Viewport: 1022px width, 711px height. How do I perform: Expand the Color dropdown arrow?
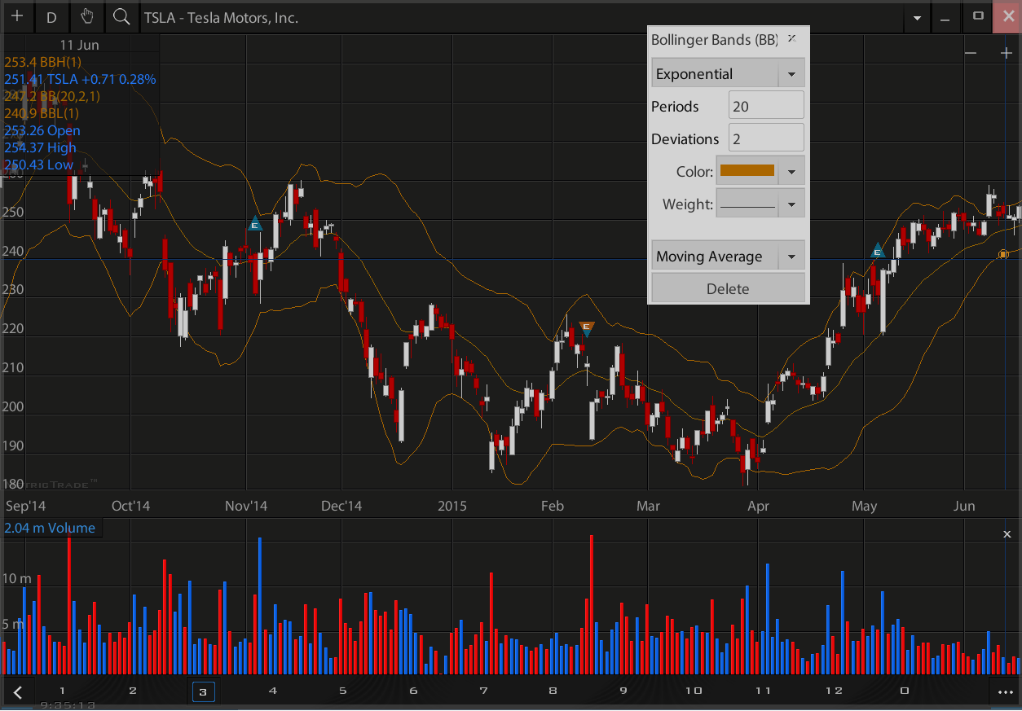[791, 172]
